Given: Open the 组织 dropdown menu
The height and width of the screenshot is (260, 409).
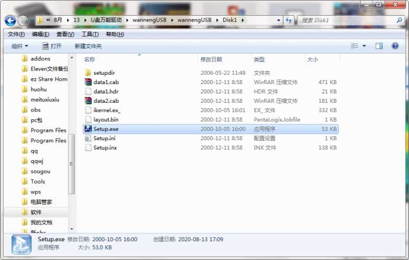Looking at the screenshot, I should tap(20, 46).
